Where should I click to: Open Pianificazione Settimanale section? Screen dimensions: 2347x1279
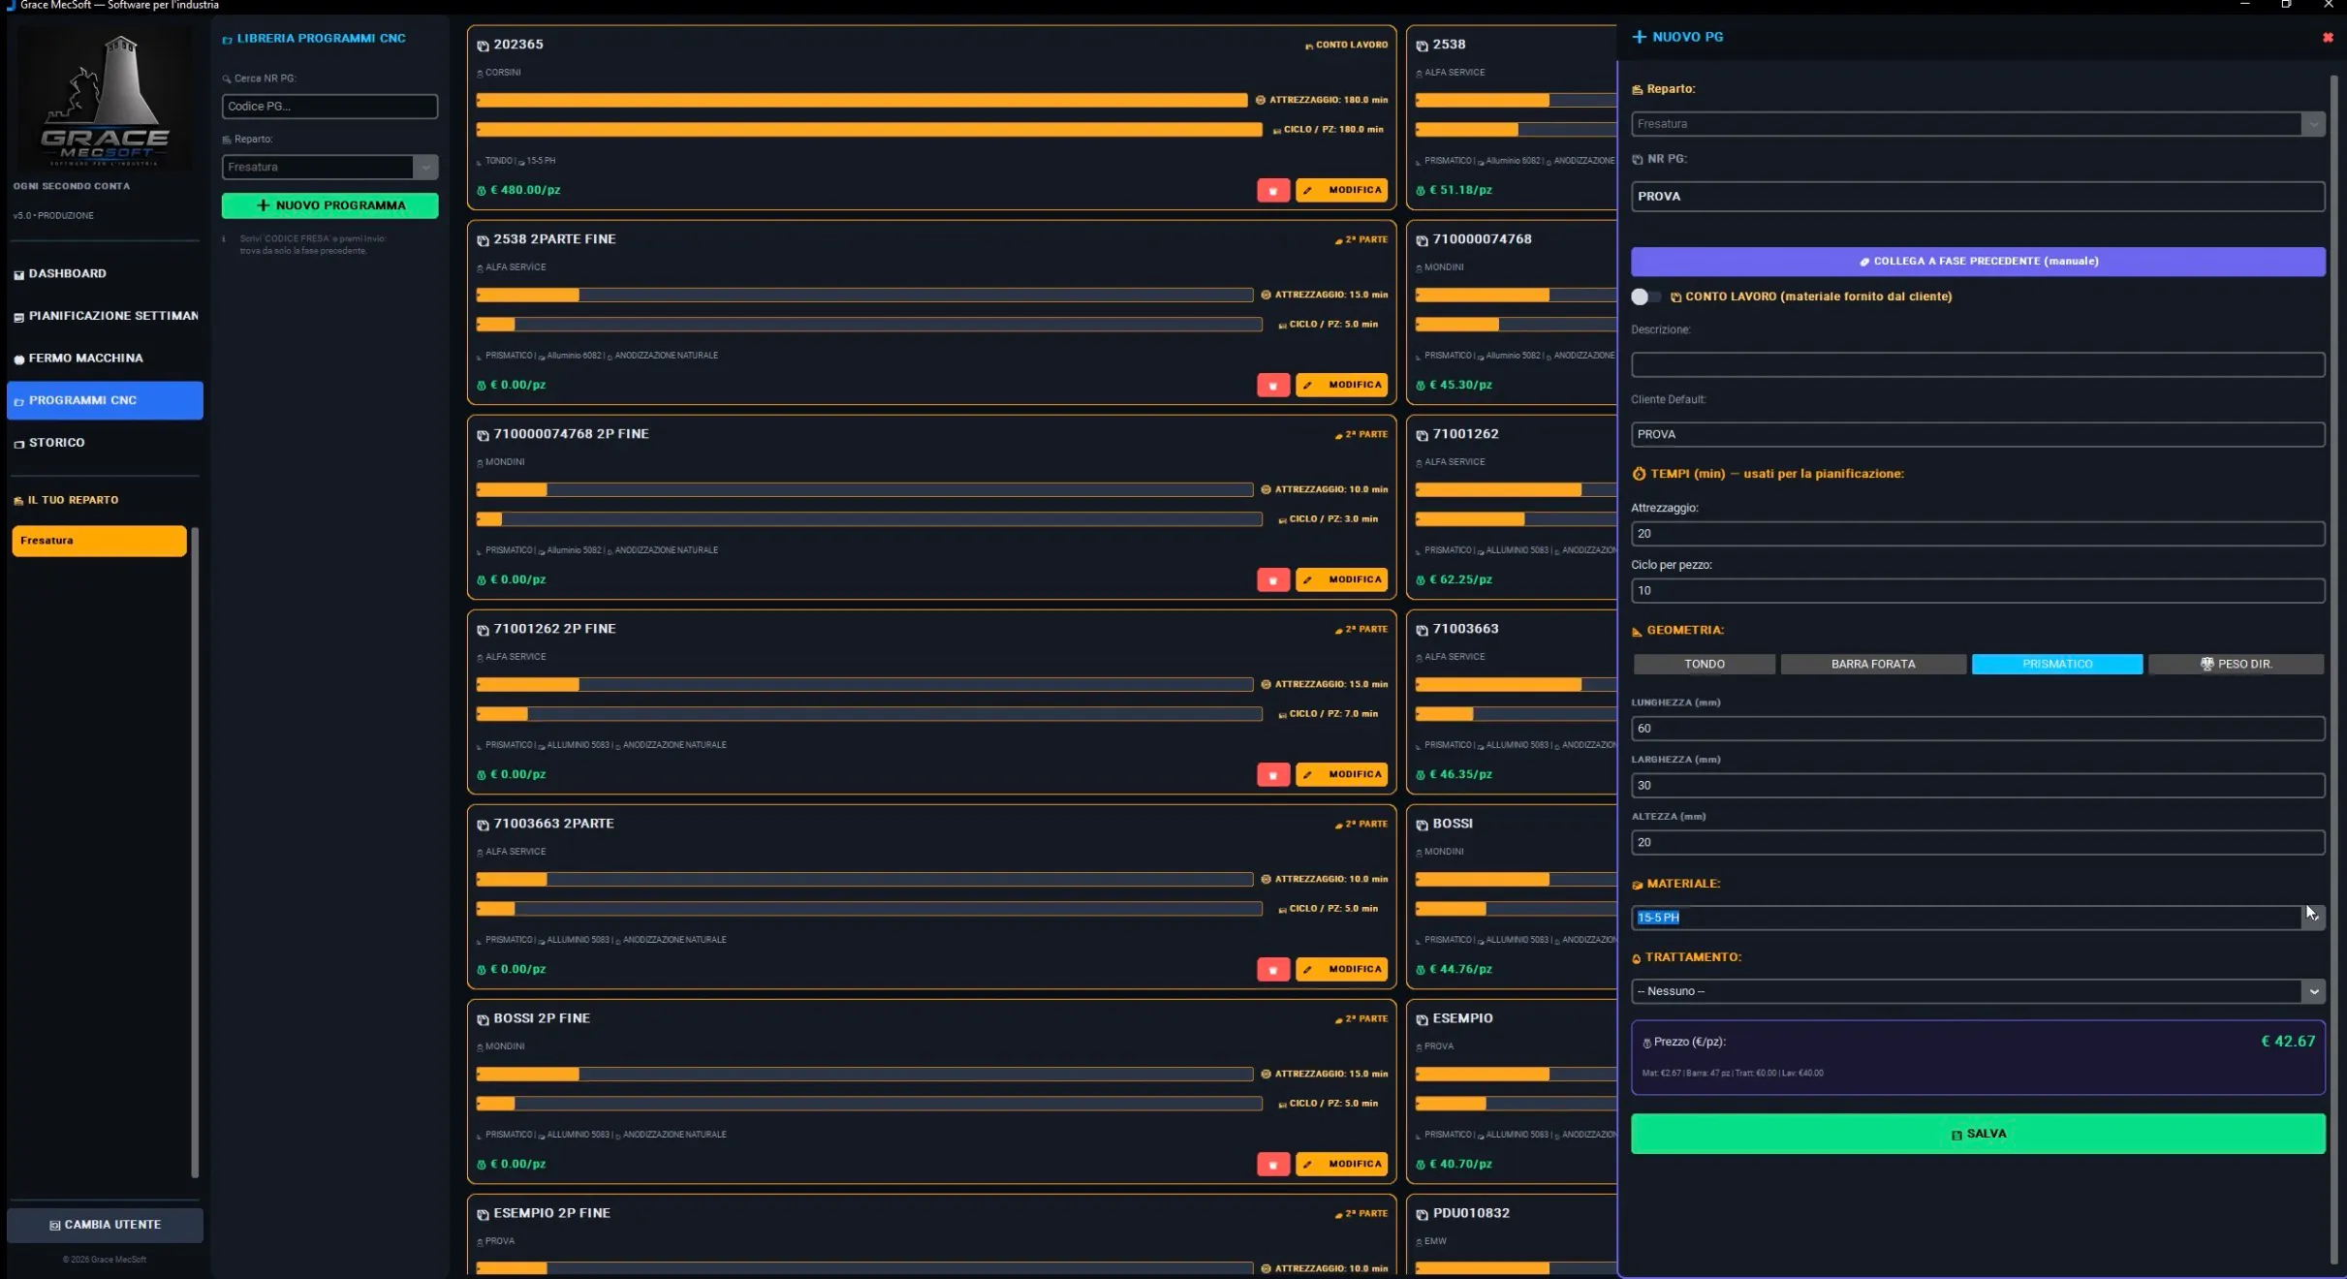pos(105,316)
